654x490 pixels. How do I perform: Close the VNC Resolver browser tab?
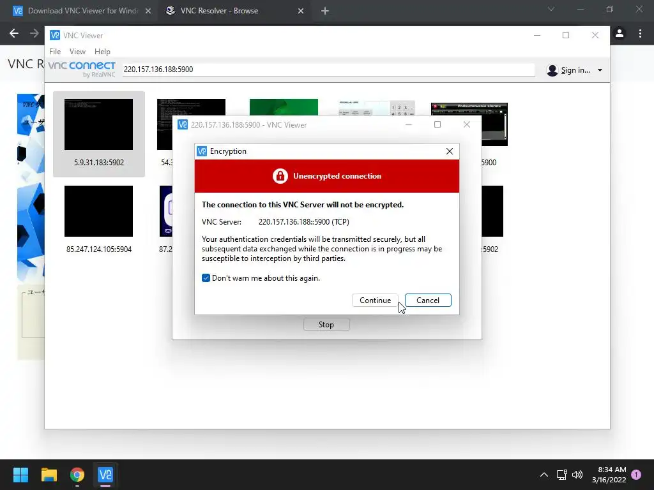tap(301, 11)
